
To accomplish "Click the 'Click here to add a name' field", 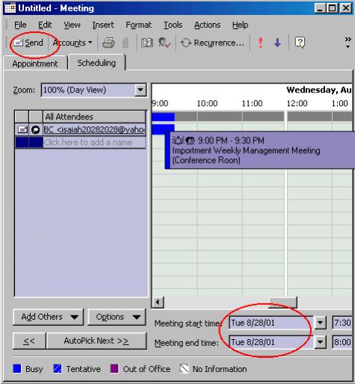I will (94, 143).
